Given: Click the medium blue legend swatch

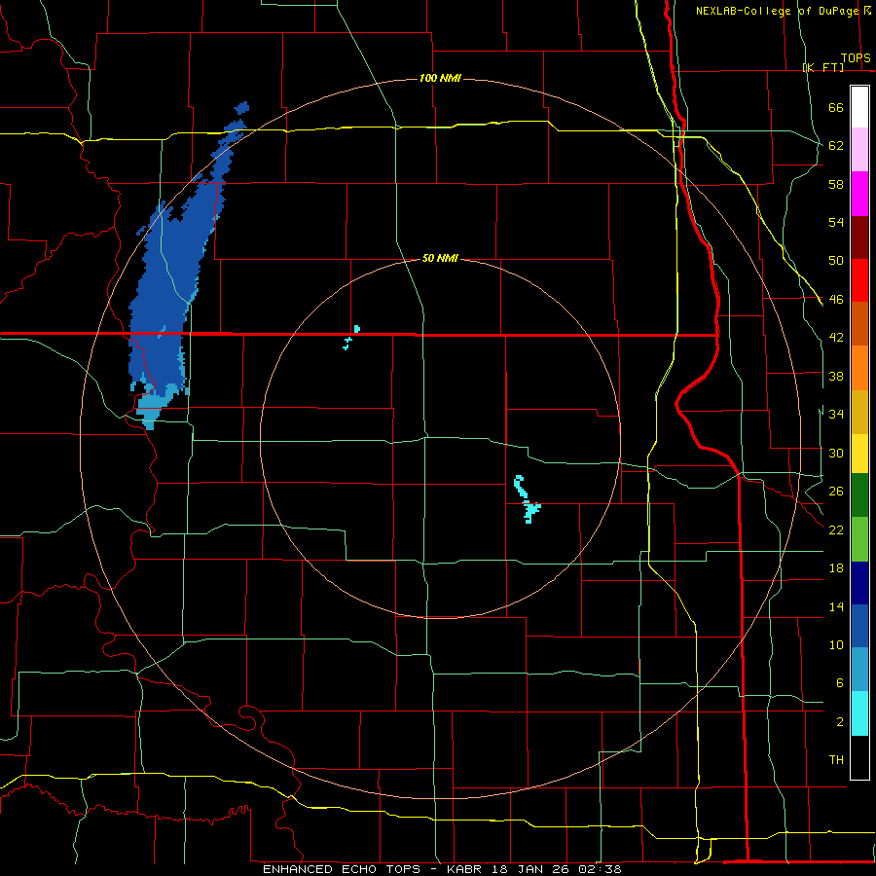Looking at the screenshot, I should click(859, 626).
